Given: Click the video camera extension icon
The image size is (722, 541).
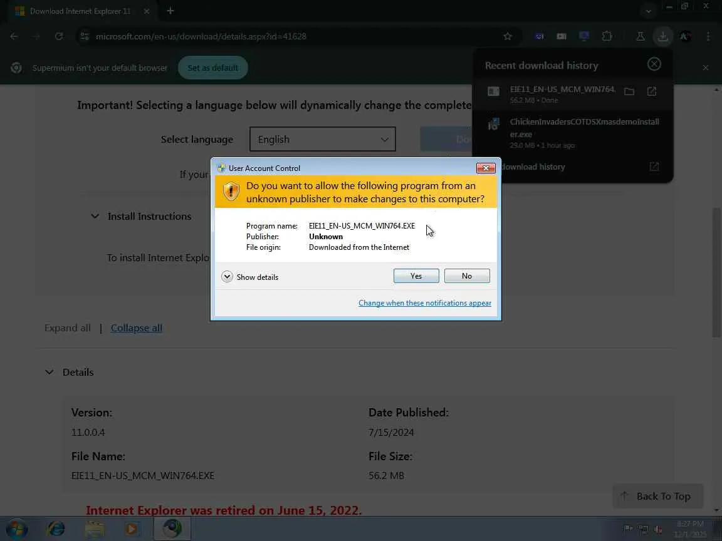Looking at the screenshot, I should click(x=562, y=36).
